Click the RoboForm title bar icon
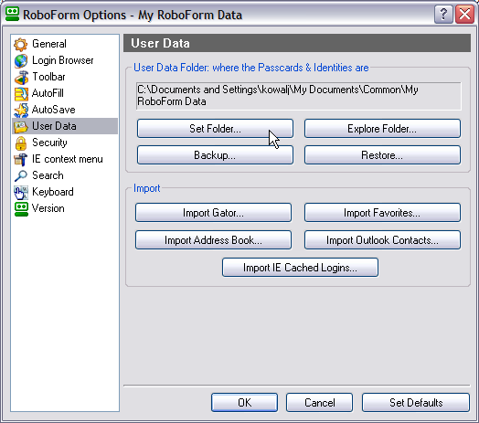The width and height of the screenshot is (479, 423). [x=12, y=14]
